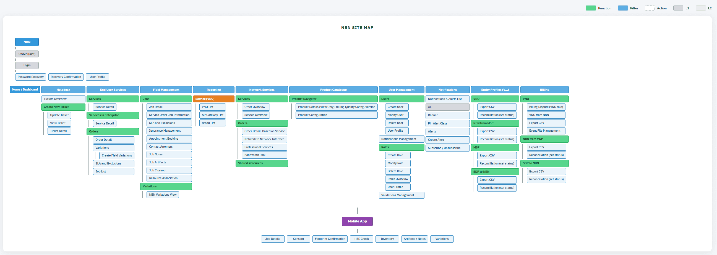Click the Update Ticket node

[59, 115]
